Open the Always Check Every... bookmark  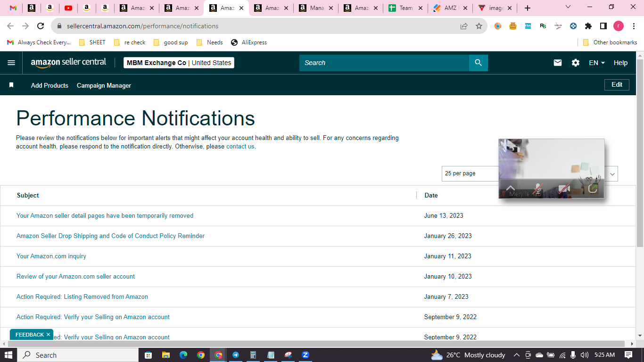tap(39, 42)
